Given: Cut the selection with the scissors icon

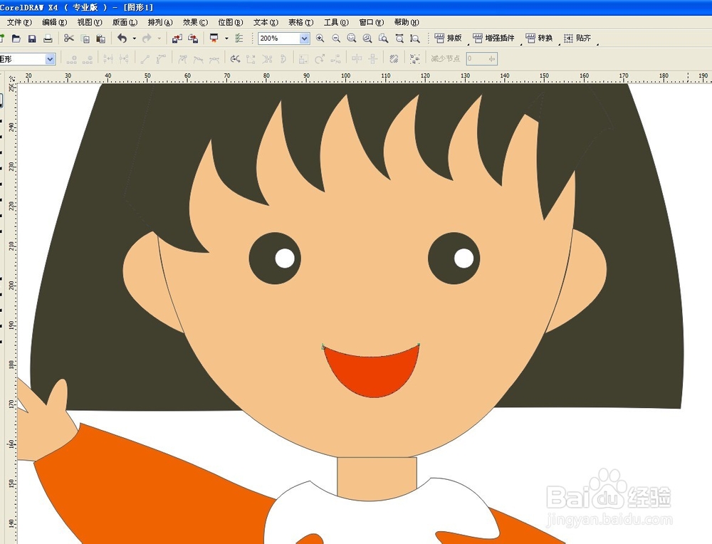Looking at the screenshot, I should [68, 38].
